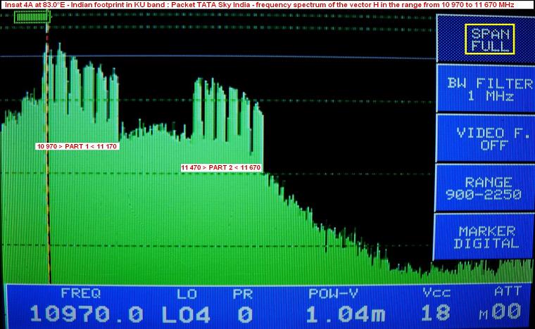The image size is (535, 329).
Task: Click the LO value L04
Action: (x=186, y=314)
